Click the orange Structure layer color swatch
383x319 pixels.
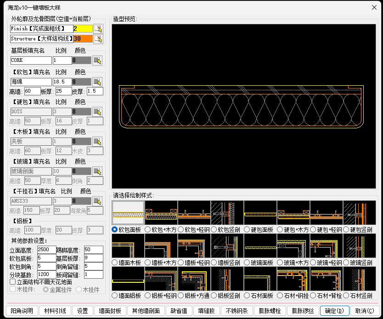click(83, 39)
